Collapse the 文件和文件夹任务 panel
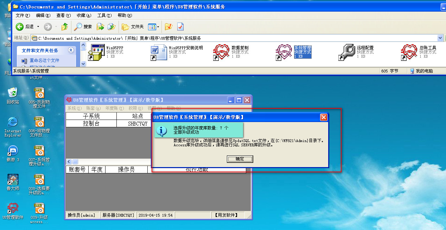Image resolution: width=446 pixels, height=230 pixels. (x=71, y=50)
